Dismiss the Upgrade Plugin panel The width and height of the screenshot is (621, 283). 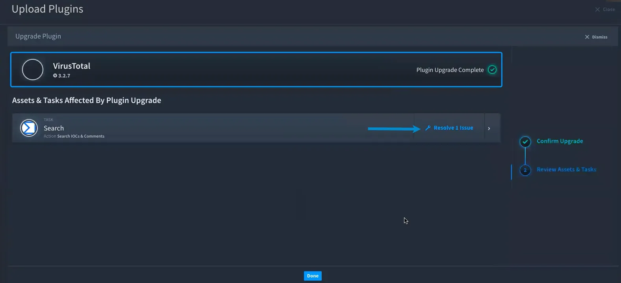(596, 37)
